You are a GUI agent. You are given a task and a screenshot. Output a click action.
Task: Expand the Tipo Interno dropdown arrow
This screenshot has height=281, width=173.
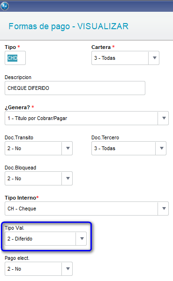164,209
